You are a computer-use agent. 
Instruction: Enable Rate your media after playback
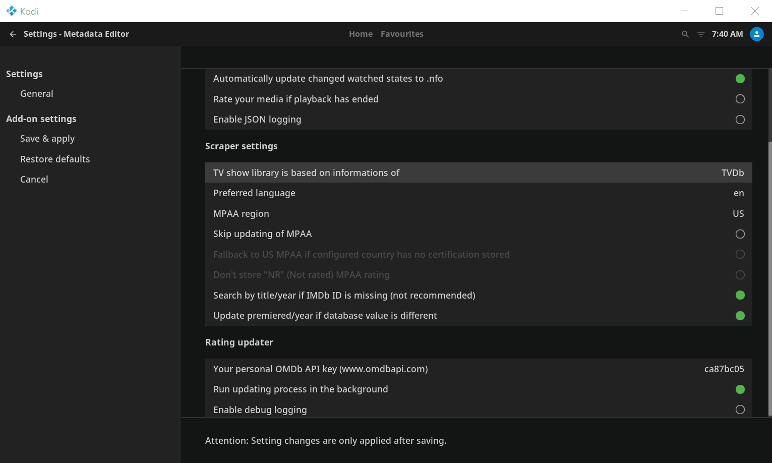[x=740, y=99]
